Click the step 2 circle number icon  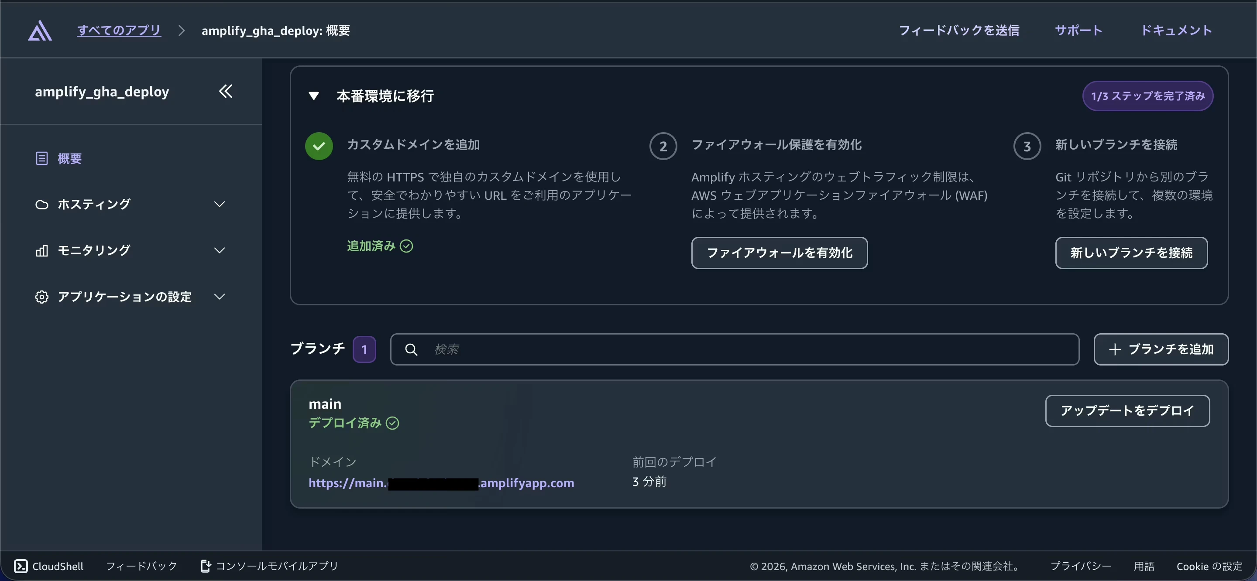(663, 146)
